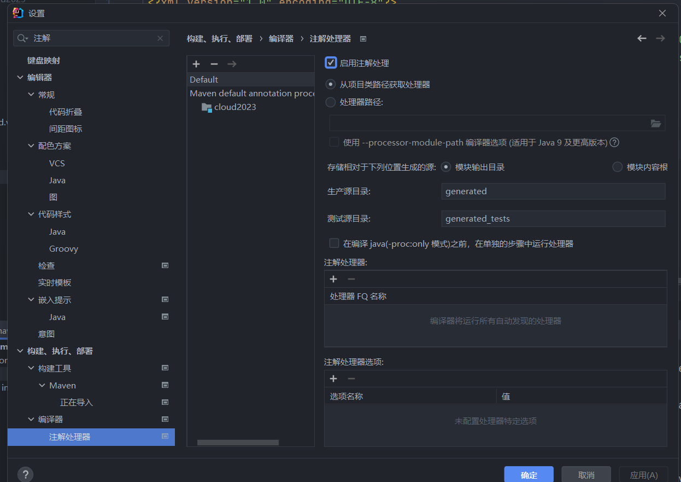Open help with bottom-left question mark button

click(x=25, y=474)
